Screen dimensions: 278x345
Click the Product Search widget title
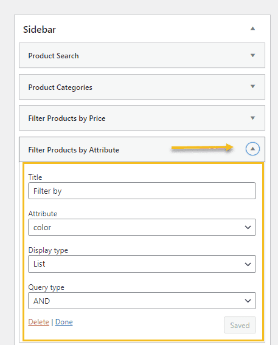coord(54,56)
